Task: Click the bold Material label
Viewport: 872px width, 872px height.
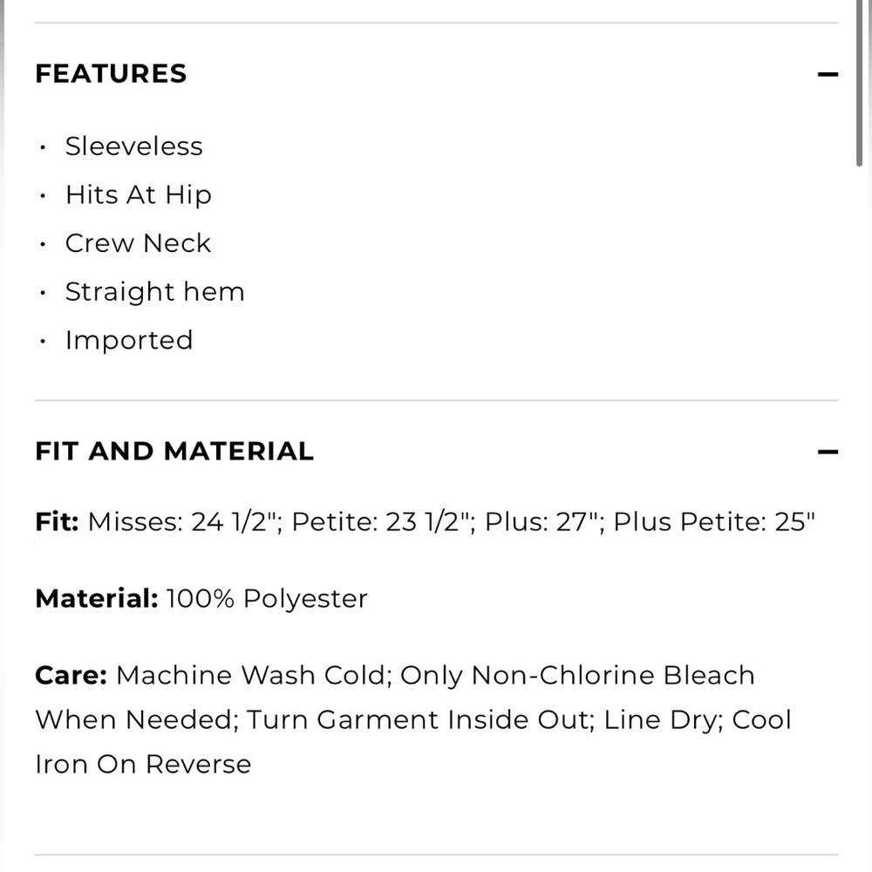Action: (96, 599)
